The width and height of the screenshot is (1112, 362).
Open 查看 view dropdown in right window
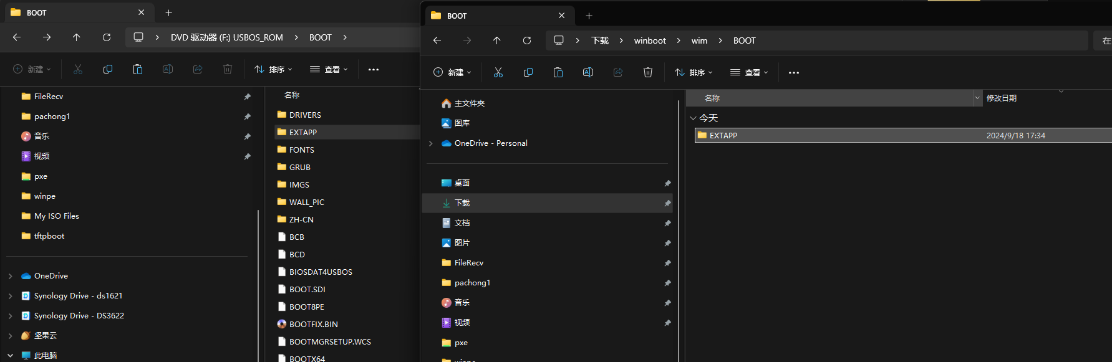tap(749, 72)
